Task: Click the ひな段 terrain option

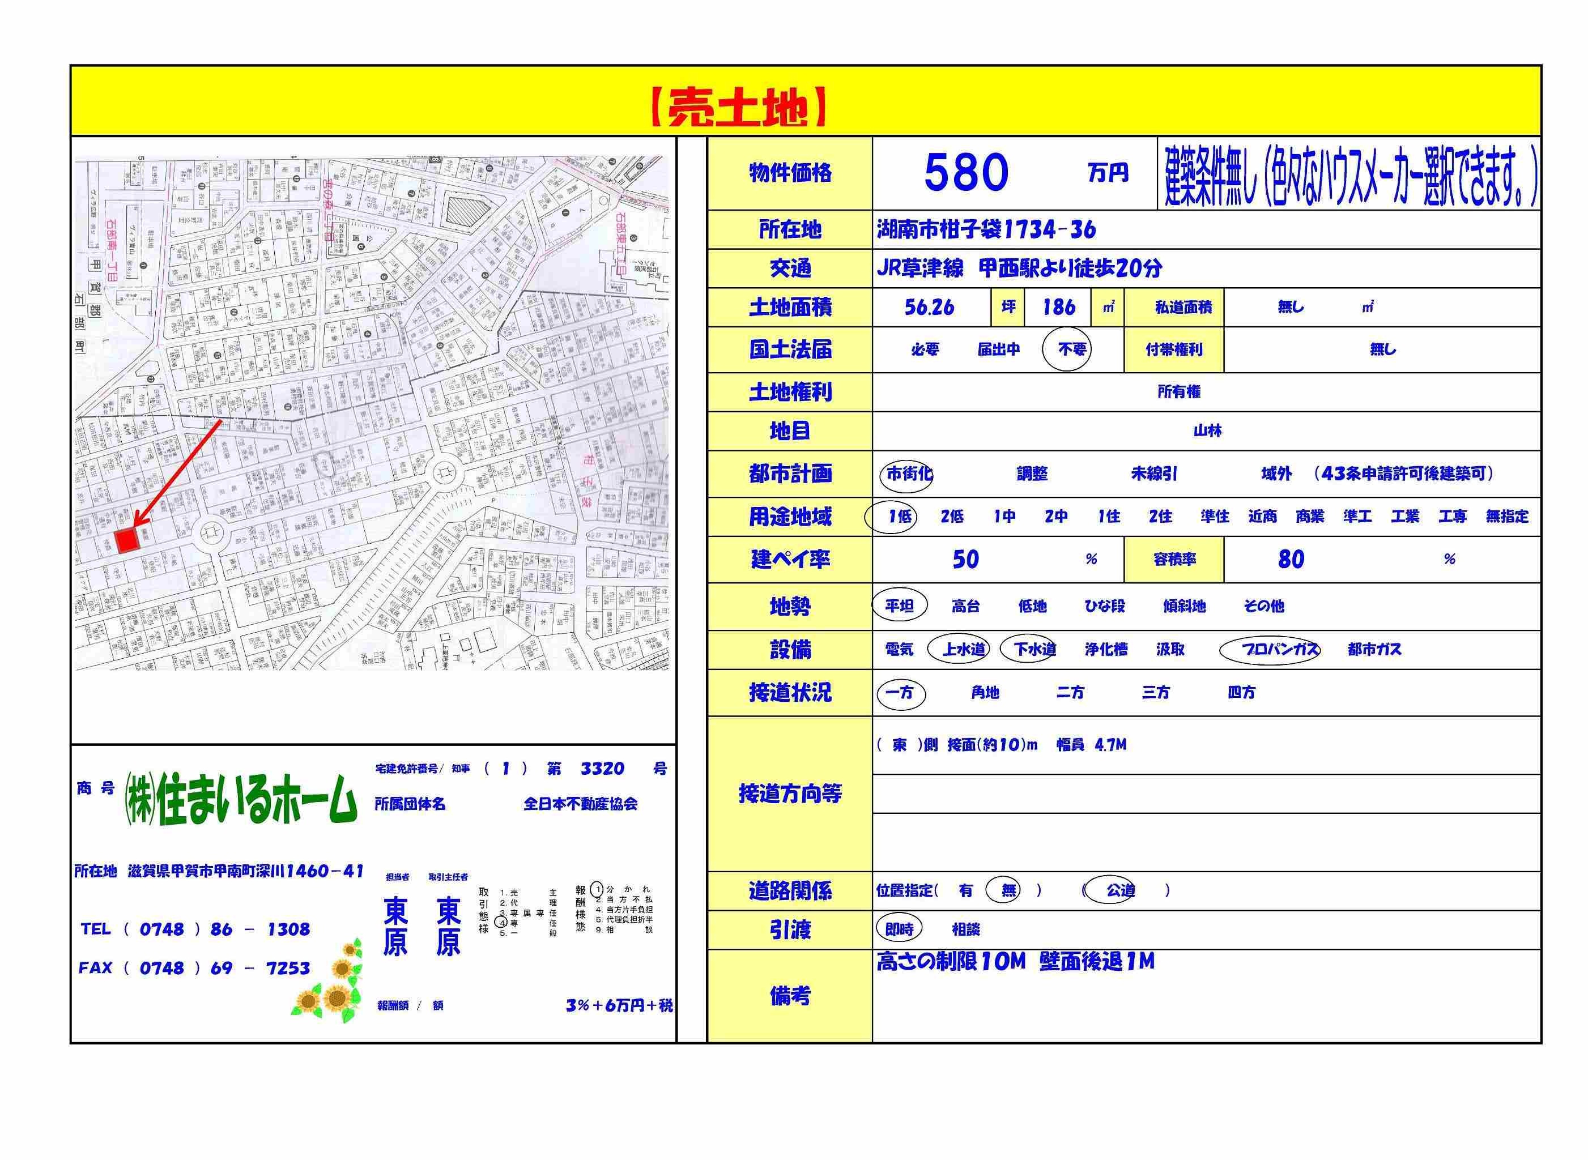Action: click(x=1105, y=606)
